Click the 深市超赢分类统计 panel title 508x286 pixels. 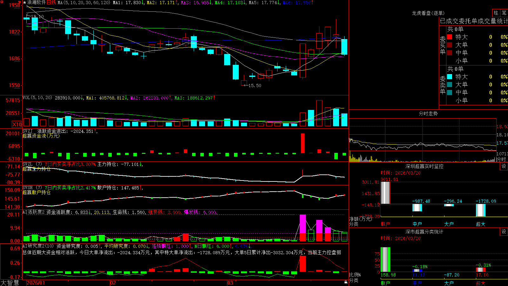click(x=424, y=232)
